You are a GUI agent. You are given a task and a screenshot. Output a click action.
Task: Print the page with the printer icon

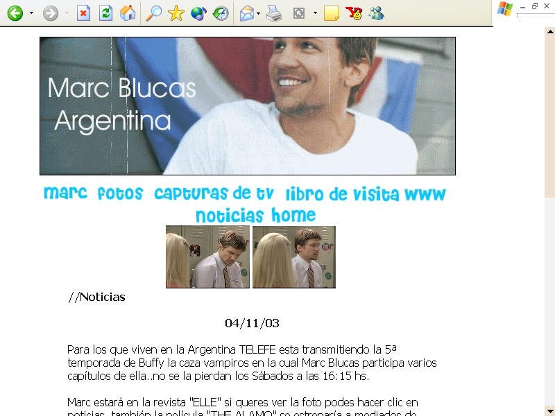tap(274, 13)
